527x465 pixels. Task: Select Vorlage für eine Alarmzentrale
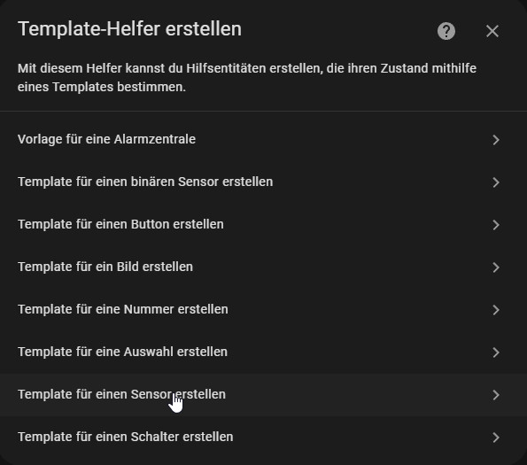(264, 139)
